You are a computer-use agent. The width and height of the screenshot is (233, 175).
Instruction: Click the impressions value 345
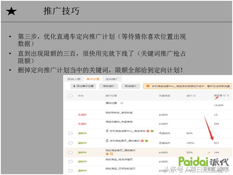click(216, 124)
